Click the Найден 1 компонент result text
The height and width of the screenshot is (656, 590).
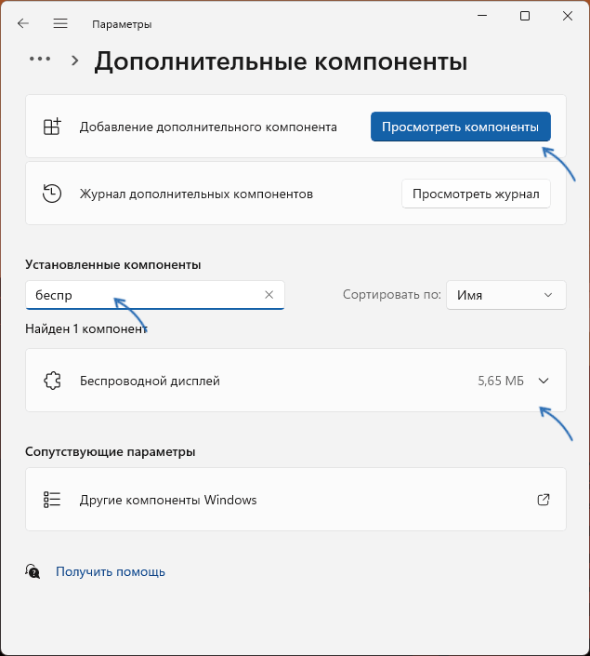click(86, 328)
